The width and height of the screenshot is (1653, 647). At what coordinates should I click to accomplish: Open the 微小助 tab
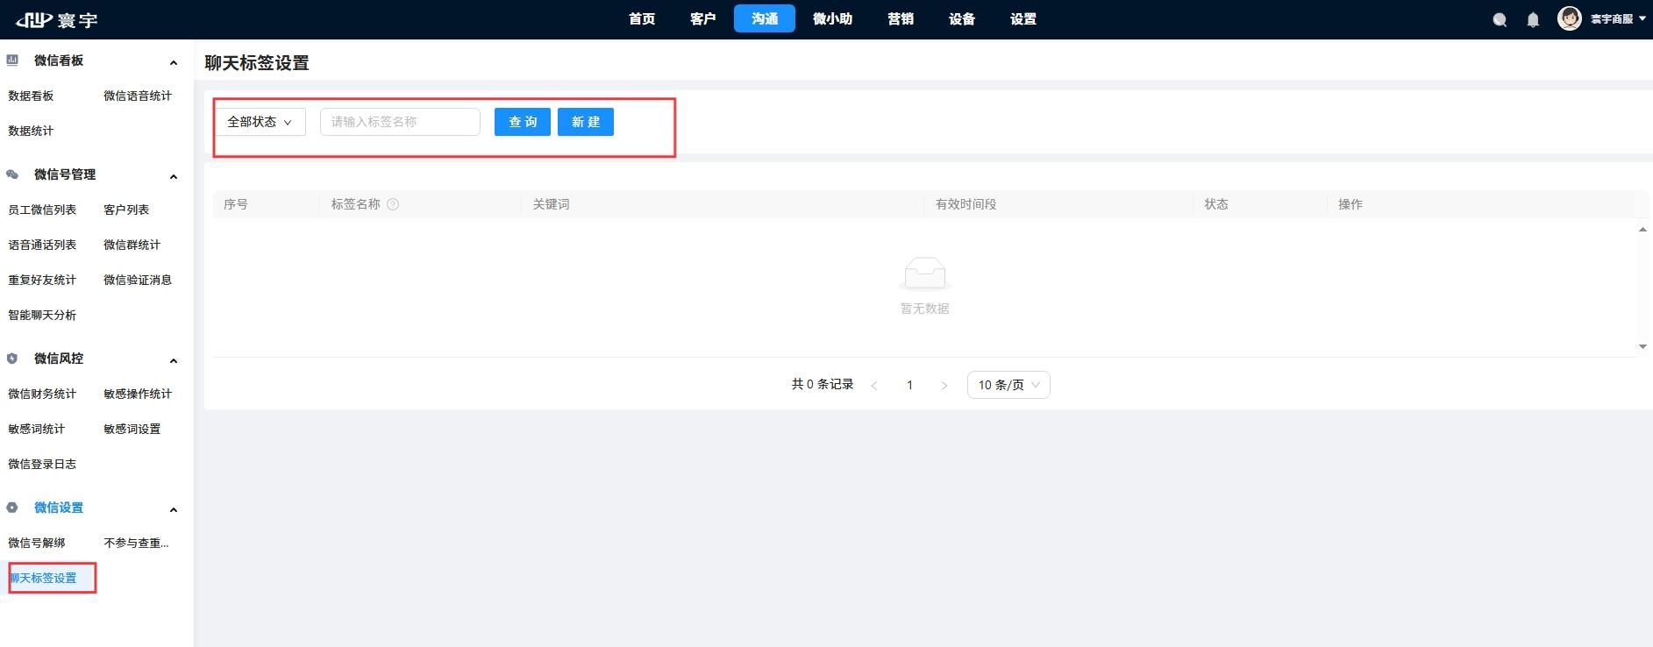832,18
